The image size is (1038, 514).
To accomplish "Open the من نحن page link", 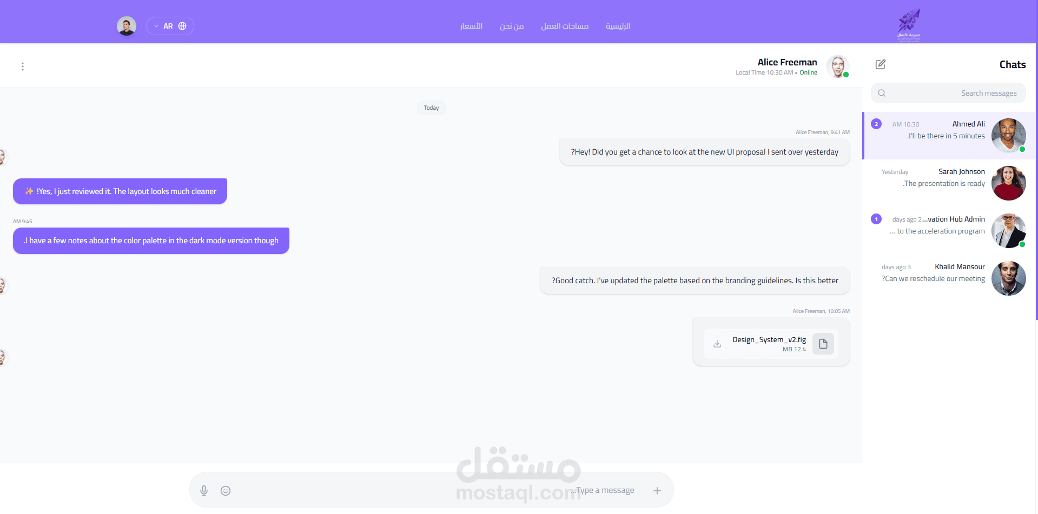I will [x=512, y=26].
